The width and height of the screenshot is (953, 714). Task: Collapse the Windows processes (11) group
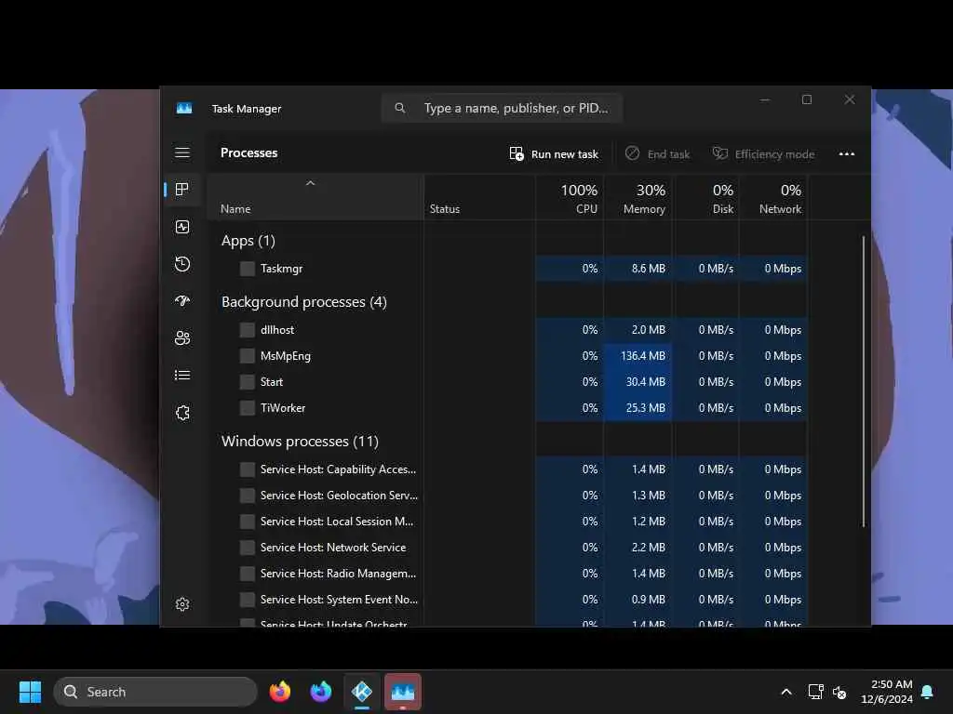300,442
